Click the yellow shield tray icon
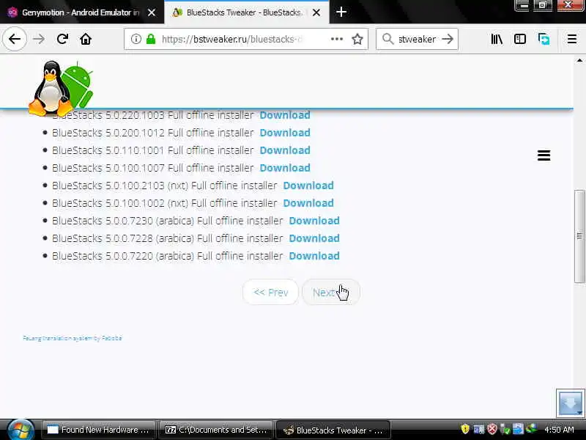This screenshot has height=440, width=586. point(465,430)
